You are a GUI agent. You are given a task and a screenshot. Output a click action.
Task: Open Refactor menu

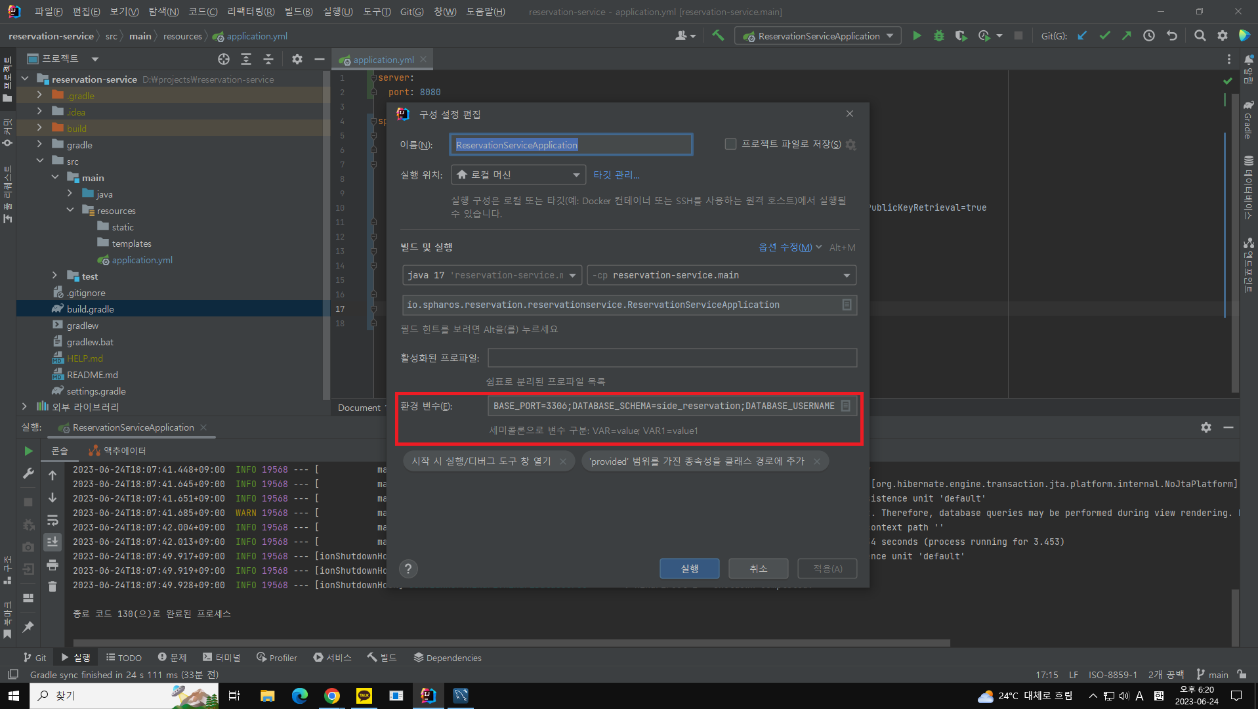[251, 12]
